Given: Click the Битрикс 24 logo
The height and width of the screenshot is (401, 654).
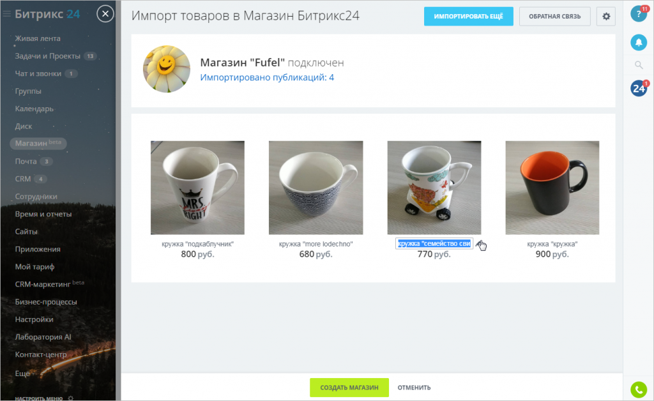Looking at the screenshot, I should point(47,14).
